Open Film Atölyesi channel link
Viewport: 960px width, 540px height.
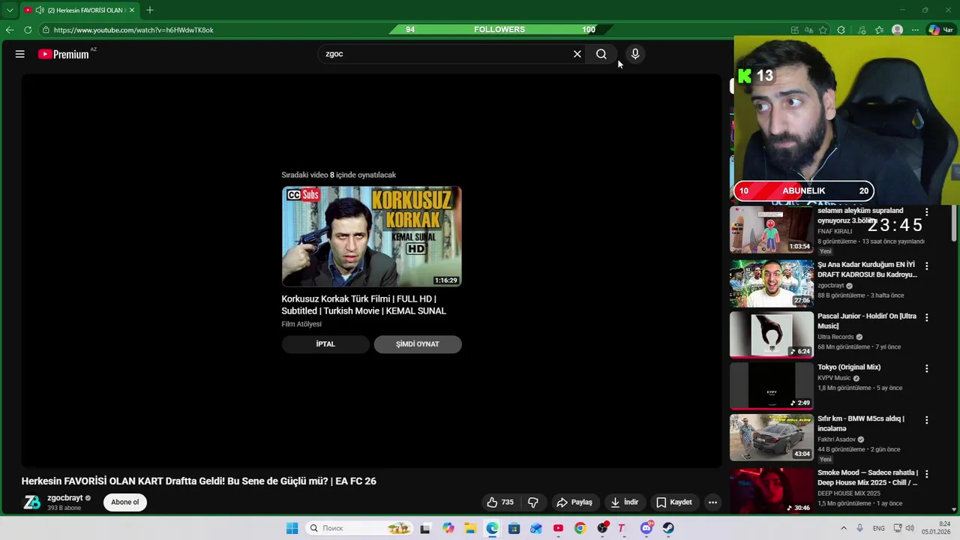pyautogui.click(x=301, y=324)
